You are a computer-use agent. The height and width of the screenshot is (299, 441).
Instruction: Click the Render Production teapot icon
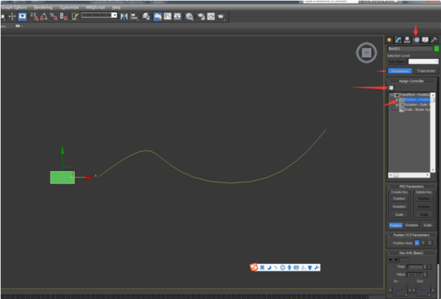220,17
